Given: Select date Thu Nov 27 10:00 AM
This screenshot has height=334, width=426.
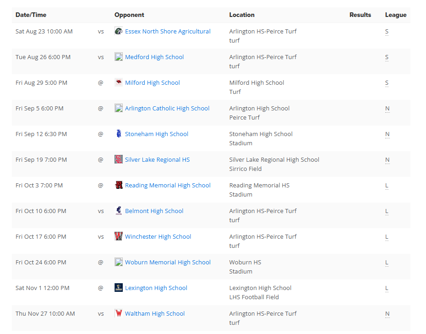Looking at the screenshot, I should (45, 314).
